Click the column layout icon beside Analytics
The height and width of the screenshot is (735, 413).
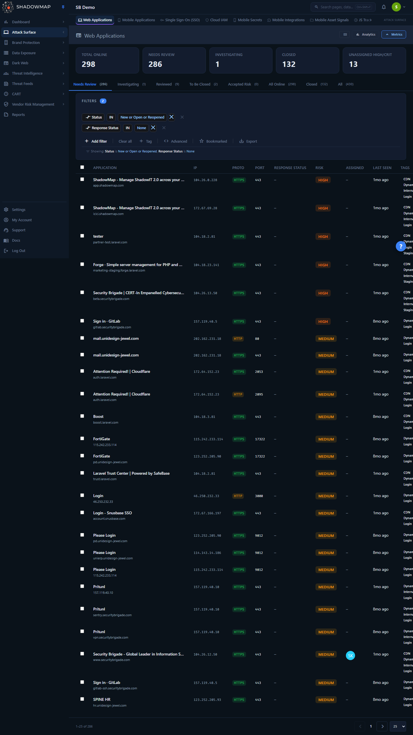(x=345, y=34)
